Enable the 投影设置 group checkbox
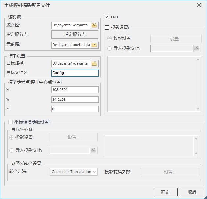The height and width of the screenshot is (199, 207). tap(107, 27)
